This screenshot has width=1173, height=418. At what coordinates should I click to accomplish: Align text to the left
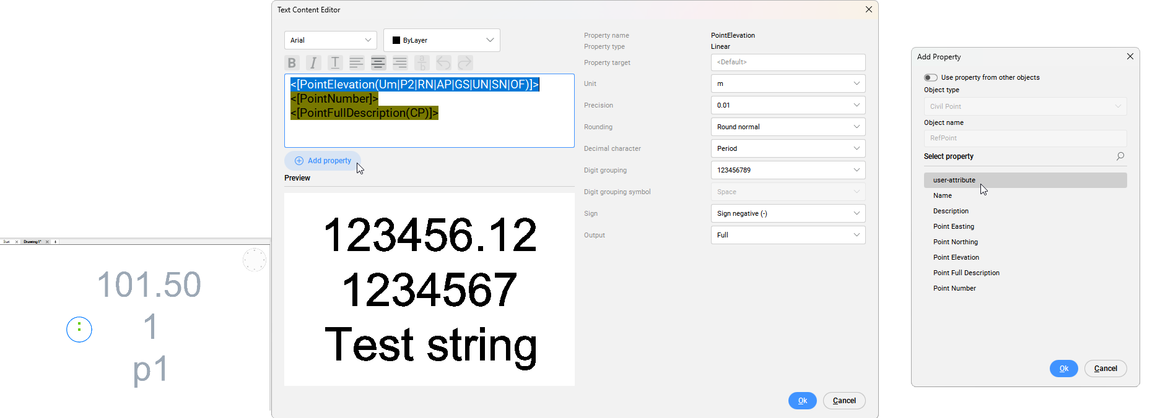tap(357, 62)
